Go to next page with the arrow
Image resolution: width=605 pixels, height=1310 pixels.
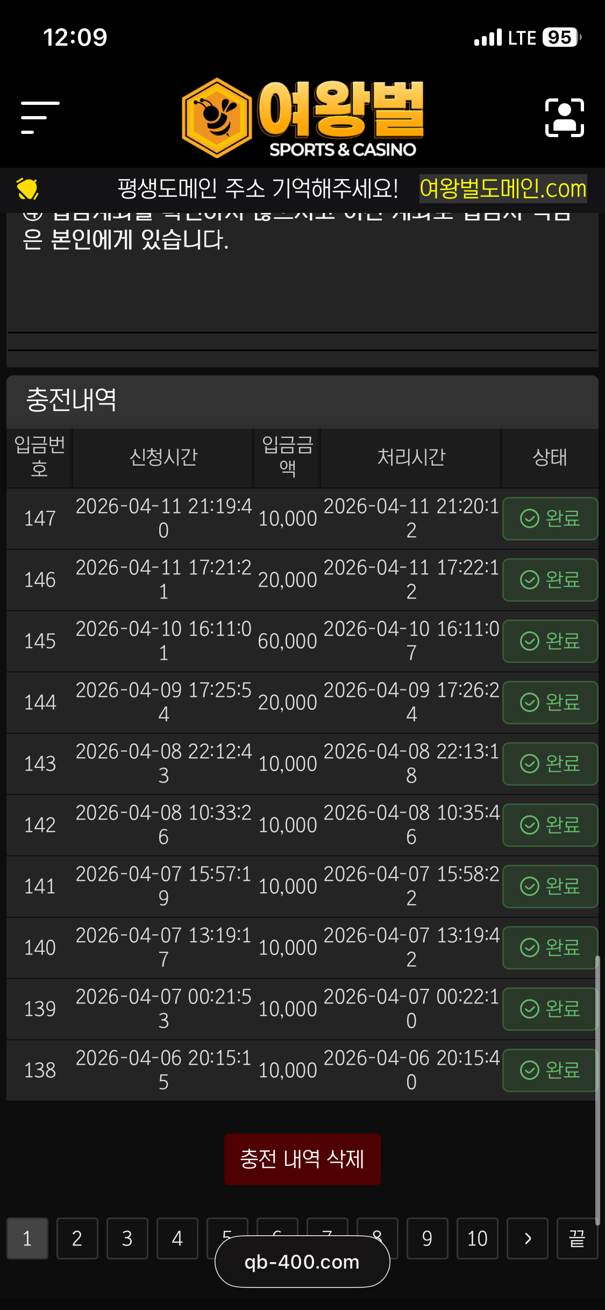(x=528, y=1238)
